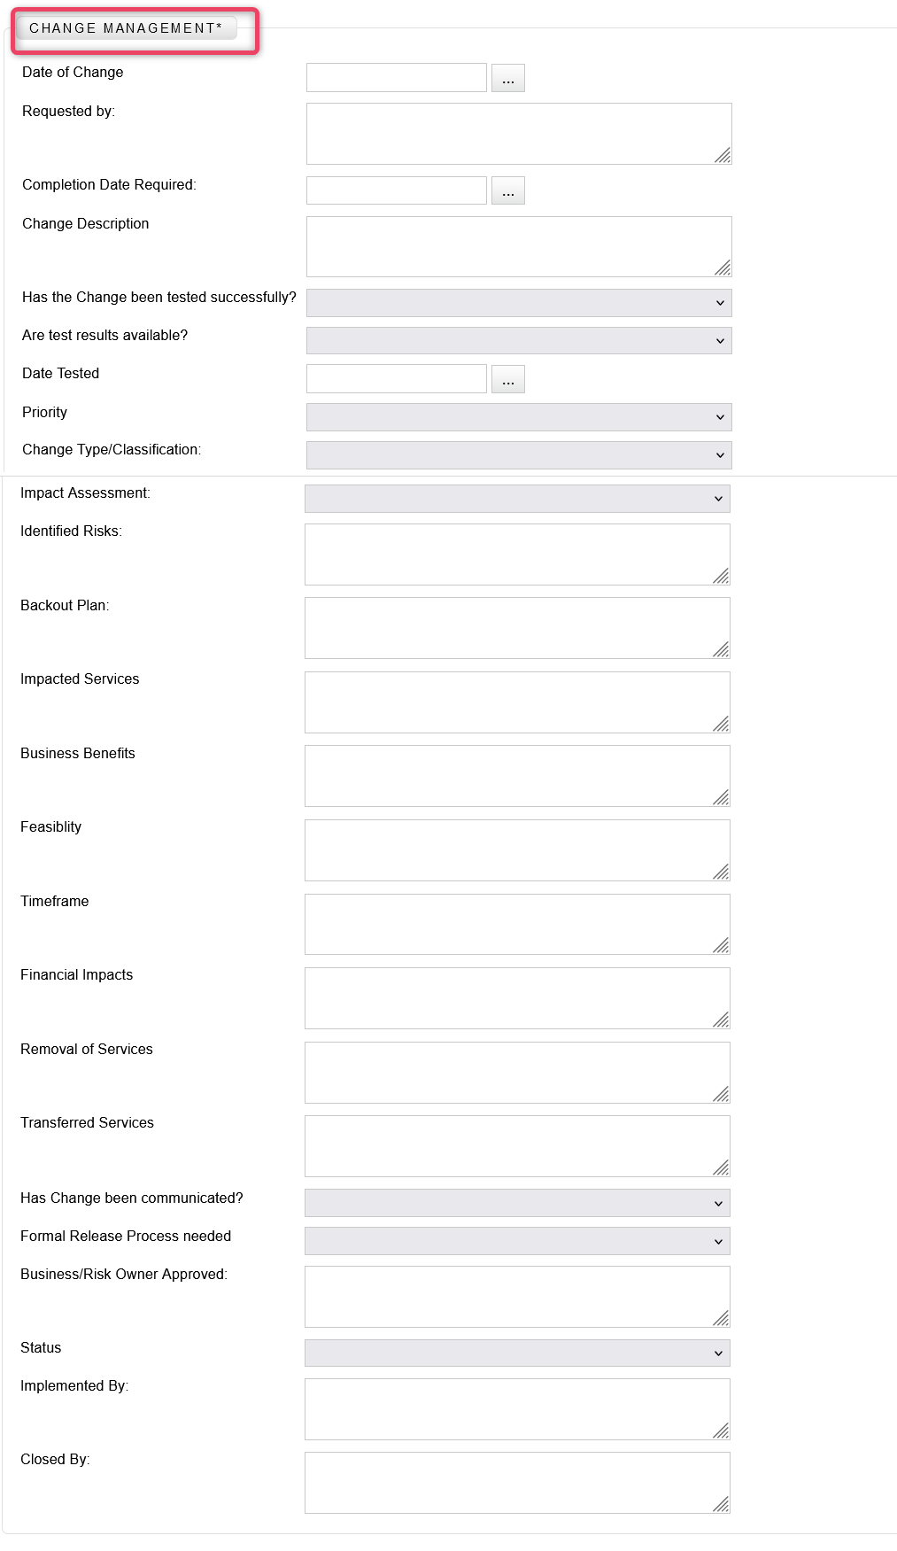Focus the Implemented By text area

click(517, 1409)
